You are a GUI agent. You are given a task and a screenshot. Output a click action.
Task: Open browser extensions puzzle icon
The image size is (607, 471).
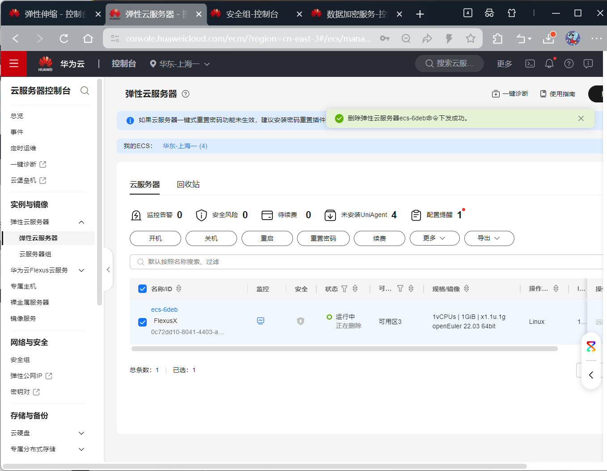click(497, 38)
